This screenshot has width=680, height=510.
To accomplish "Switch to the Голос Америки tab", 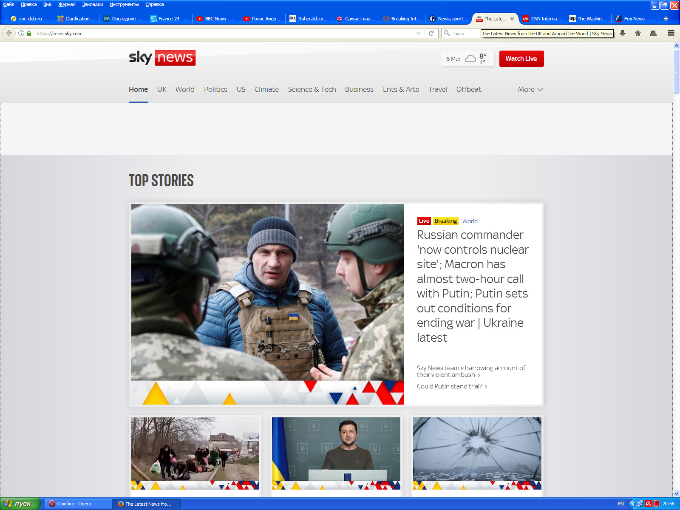I will point(262,19).
